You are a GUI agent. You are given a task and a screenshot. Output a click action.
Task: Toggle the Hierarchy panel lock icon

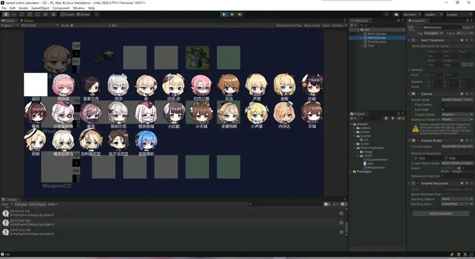pos(398,21)
